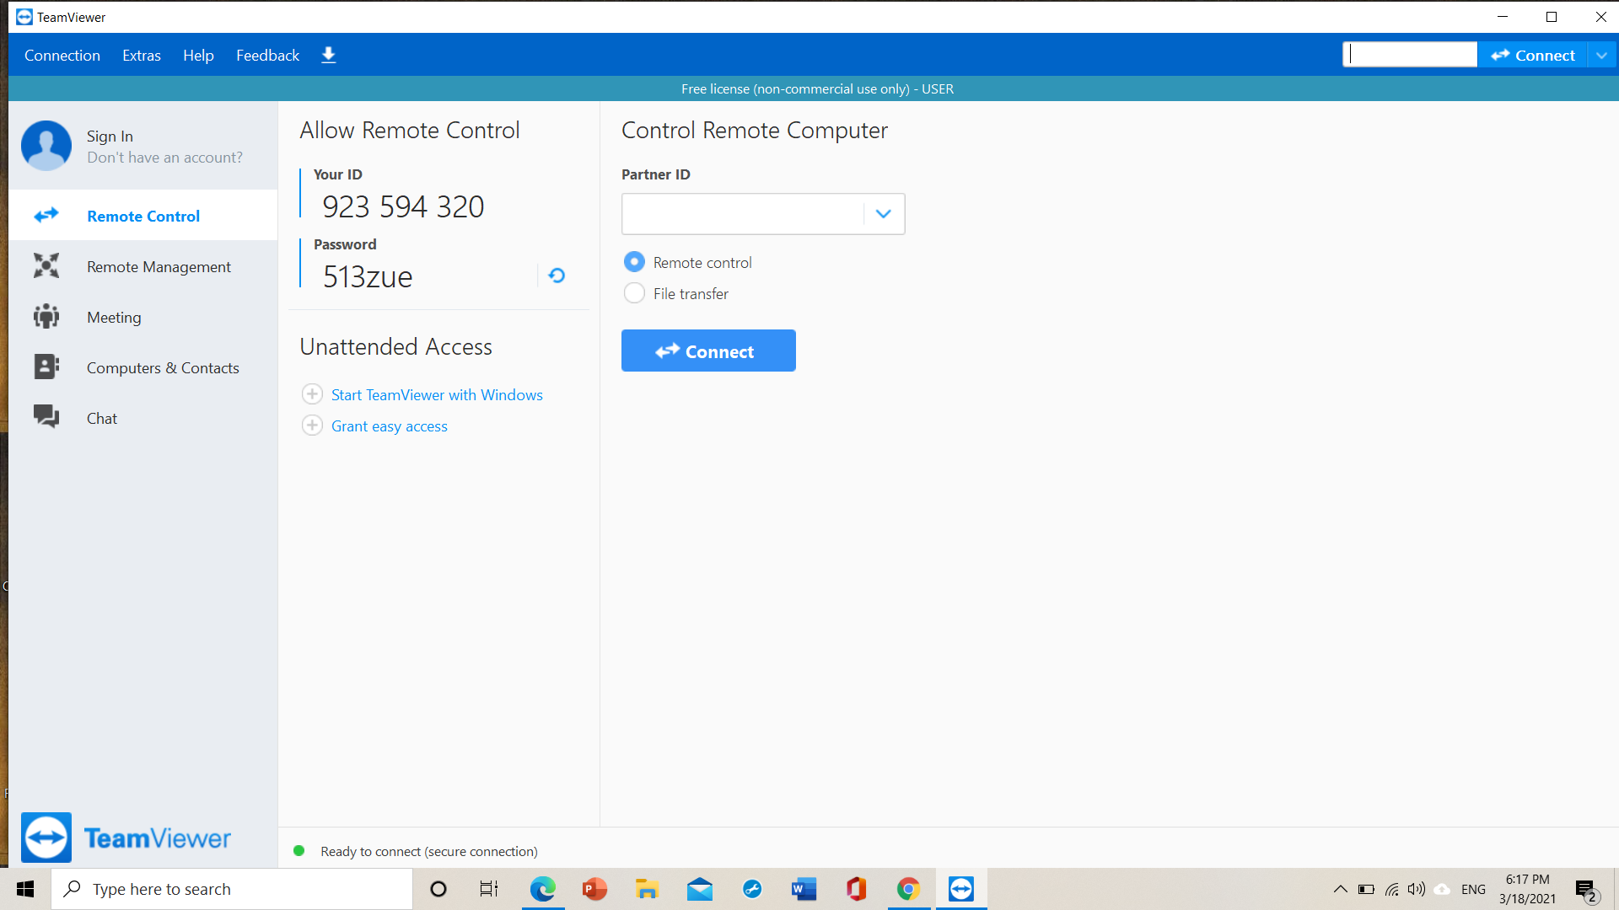This screenshot has width=1619, height=910.
Task: Open the Wi-Fi network tray icon
Action: tap(1392, 889)
